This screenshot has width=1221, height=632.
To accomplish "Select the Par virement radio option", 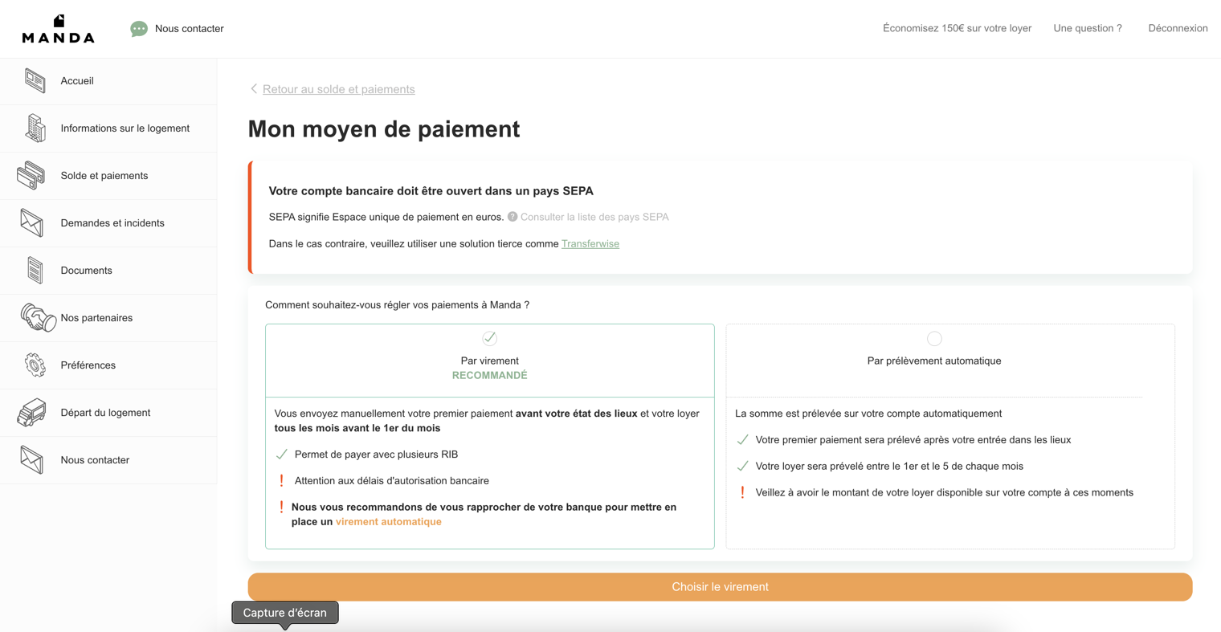I will tap(489, 338).
